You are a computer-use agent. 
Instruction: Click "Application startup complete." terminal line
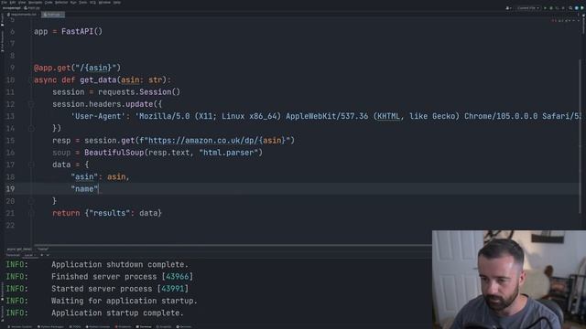click(117, 313)
